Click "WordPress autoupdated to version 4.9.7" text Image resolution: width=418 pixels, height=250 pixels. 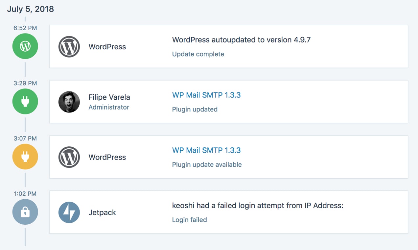pos(241,40)
